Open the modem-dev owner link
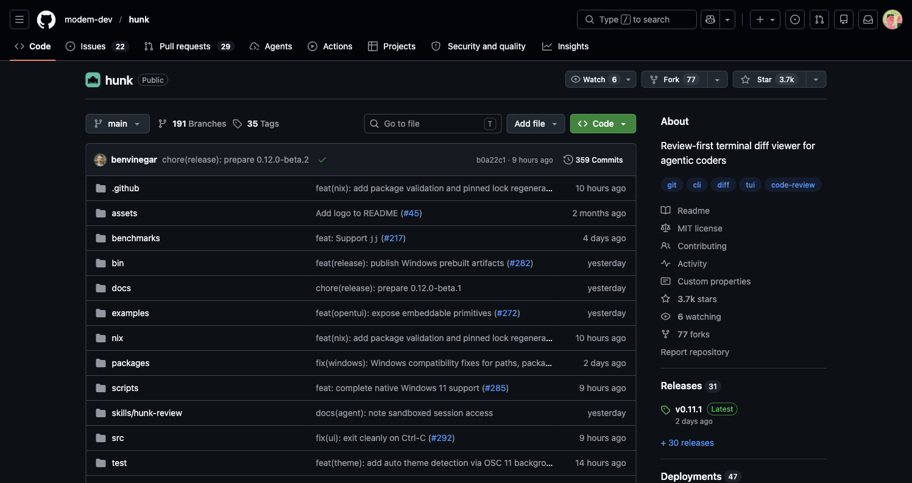This screenshot has width=912, height=483. click(x=88, y=19)
